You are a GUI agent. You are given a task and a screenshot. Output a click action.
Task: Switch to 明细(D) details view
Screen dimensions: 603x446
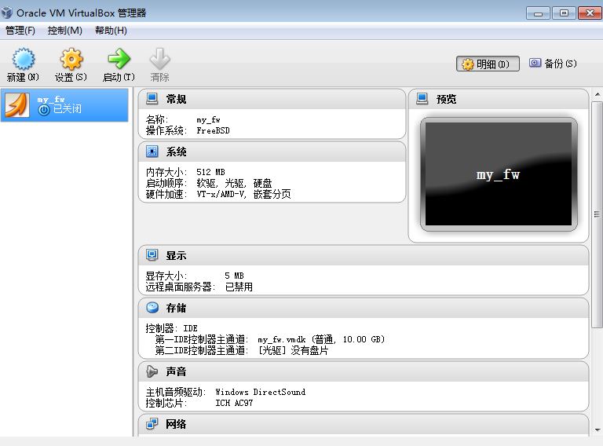tap(488, 64)
